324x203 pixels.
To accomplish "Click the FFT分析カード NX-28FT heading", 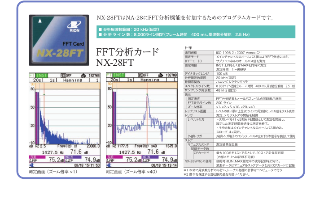I will click(x=127, y=55).
